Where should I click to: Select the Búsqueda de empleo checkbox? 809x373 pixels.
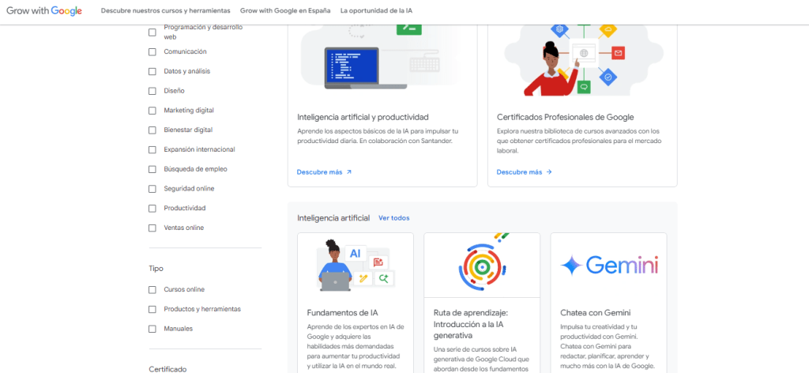pos(152,169)
